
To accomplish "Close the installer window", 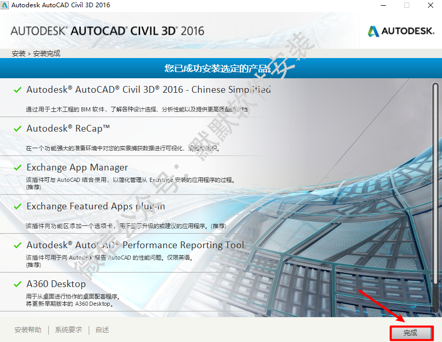I will tap(431, 5).
